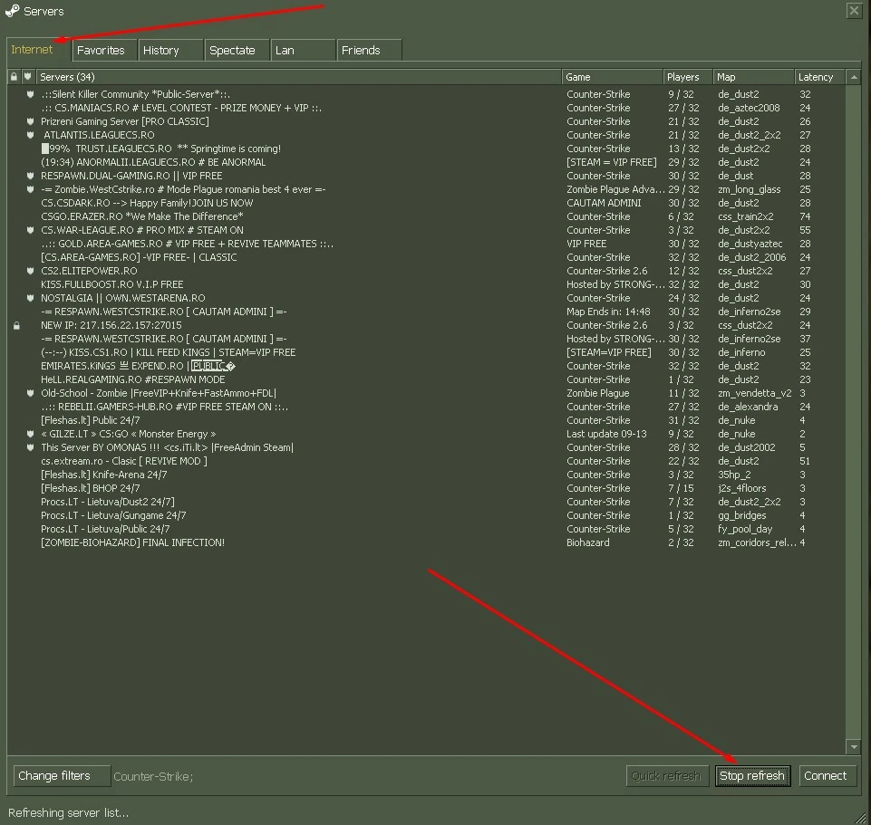Sort servers by the VAC shield column
This screenshot has width=871, height=825.
[x=28, y=77]
